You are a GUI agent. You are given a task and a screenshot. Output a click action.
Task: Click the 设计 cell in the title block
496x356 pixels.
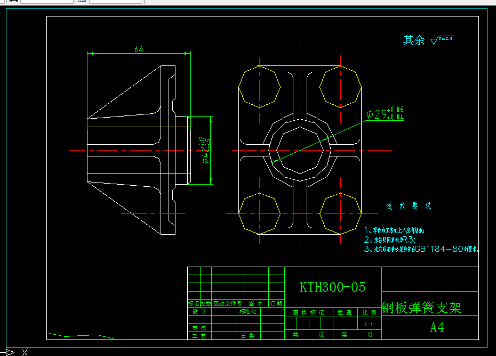[199, 311]
